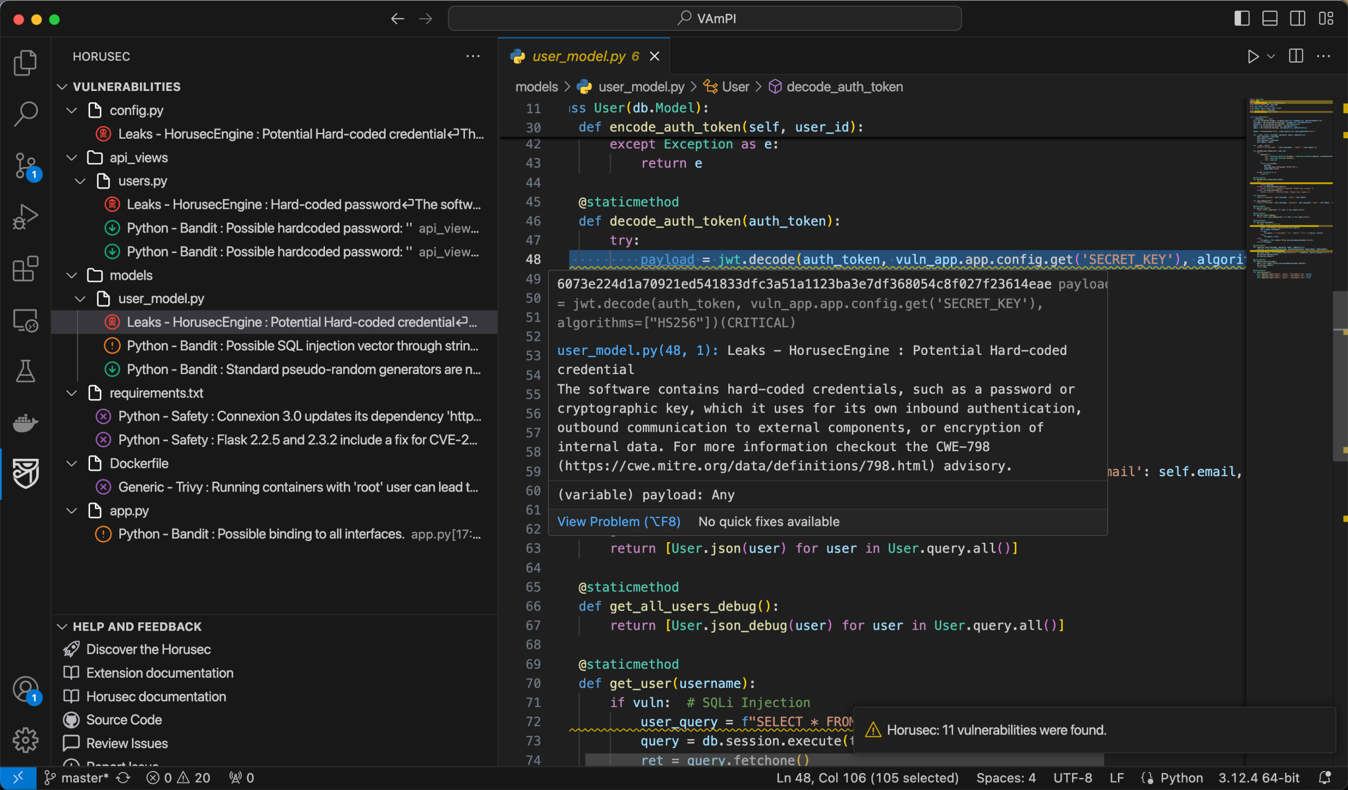Open the Search view in activity bar
Screen dimensions: 1348x790
25,114
